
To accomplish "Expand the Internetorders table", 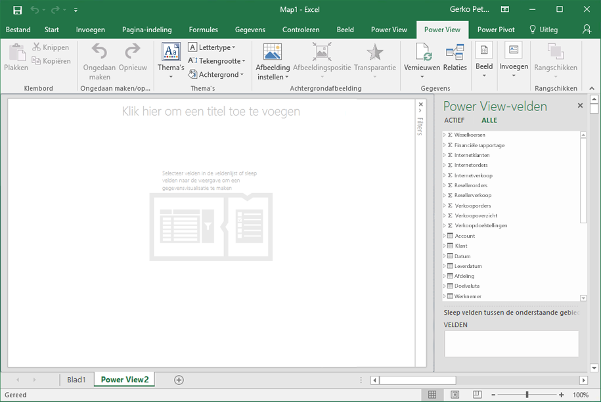I will pos(445,165).
